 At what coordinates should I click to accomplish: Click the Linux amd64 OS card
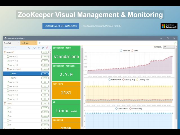(66, 108)
